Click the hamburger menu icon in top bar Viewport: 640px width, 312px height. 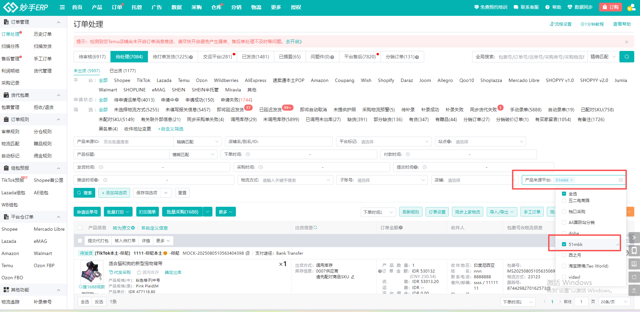click(x=62, y=7)
